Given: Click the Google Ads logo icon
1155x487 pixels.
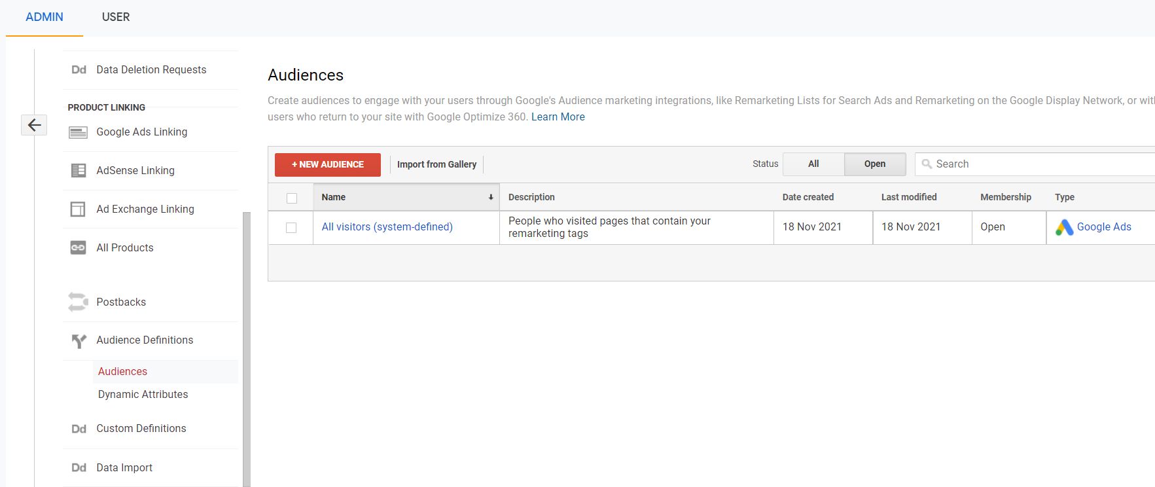Looking at the screenshot, I should point(1064,227).
